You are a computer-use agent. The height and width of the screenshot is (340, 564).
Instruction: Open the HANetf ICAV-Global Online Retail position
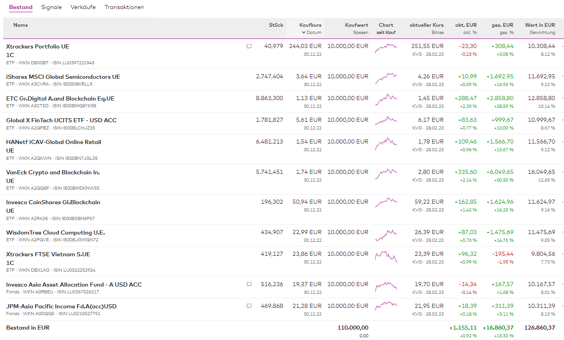pyautogui.click(x=53, y=142)
